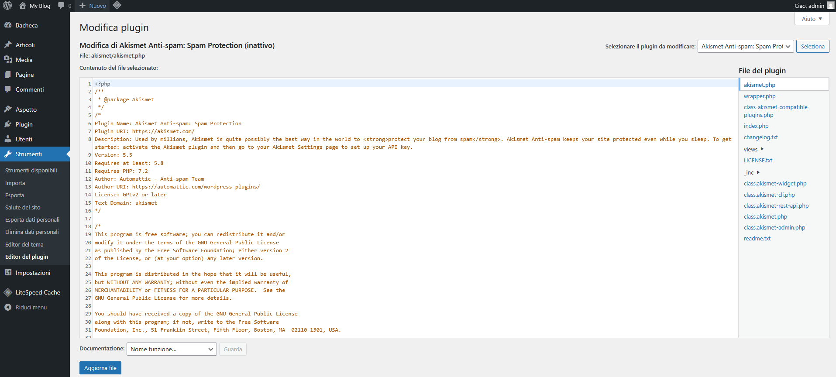Image resolution: width=836 pixels, height=377 pixels.
Task: Open readme.txt file
Action: tap(757, 238)
